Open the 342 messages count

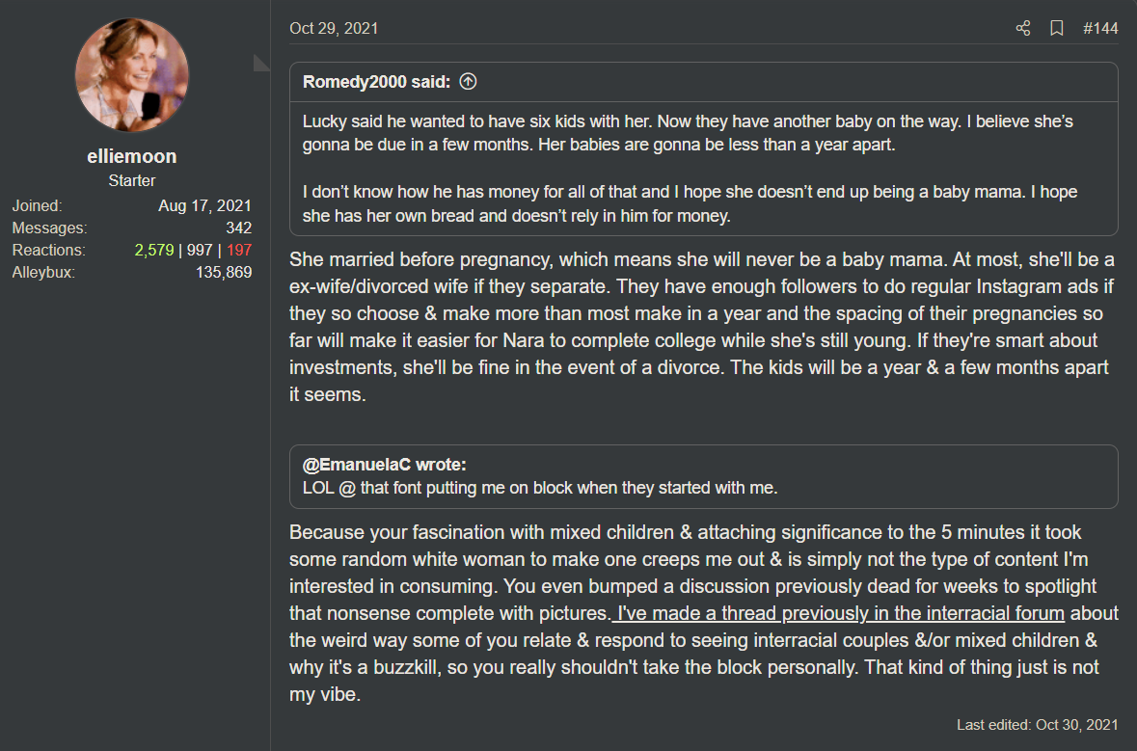pos(238,228)
